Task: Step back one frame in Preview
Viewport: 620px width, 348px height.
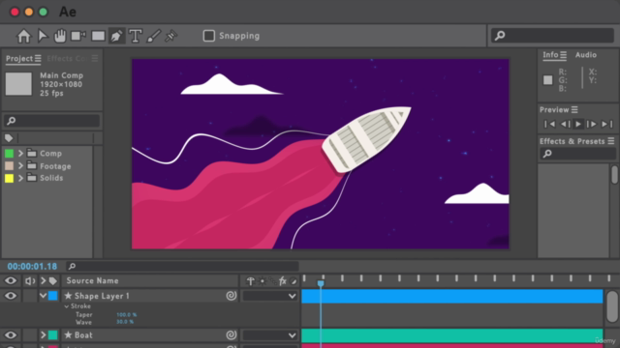Action: pyautogui.click(x=566, y=125)
